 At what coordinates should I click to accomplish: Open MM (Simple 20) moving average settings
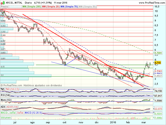[x=51, y=7]
